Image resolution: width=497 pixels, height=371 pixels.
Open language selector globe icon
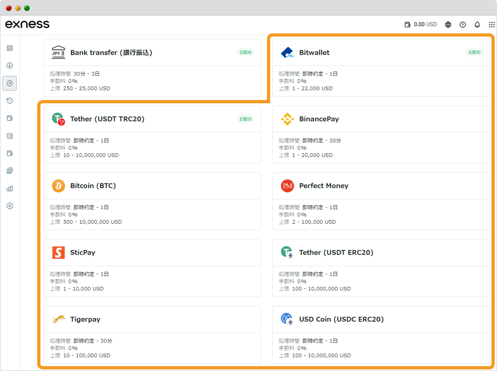coord(448,25)
